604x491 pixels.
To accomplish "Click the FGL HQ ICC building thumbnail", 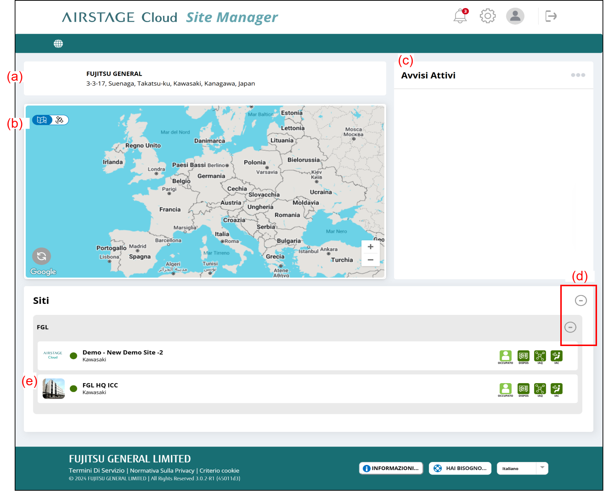I will coord(54,389).
